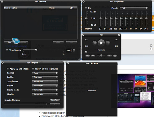Click the 8K equalizer band slider
The width and height of the screenshot is (154, 117).
point(141,18)
